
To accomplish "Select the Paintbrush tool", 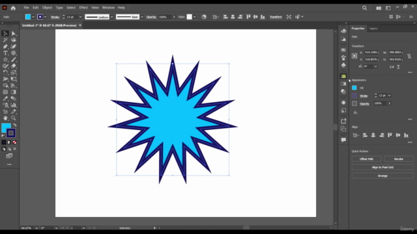I will point(14,59).
